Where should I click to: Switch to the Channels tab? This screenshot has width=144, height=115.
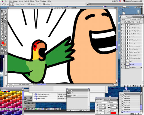click(x=129, y=17)
